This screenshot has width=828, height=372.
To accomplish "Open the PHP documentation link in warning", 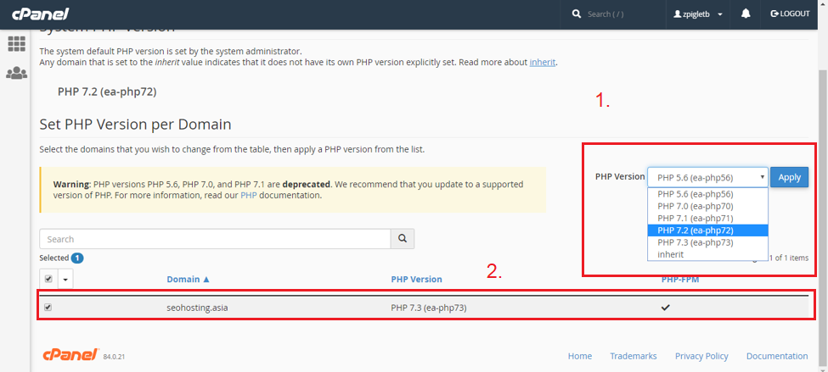I will tap(248, 195).
